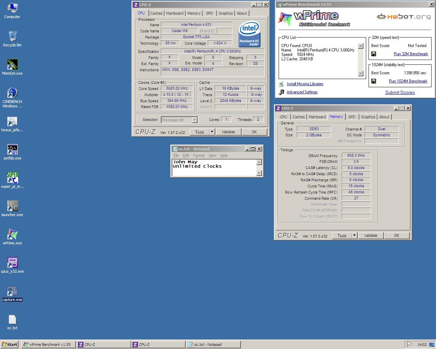Click the Run 32M Benchmark link

pyautogui.click(x=411, y=54)
